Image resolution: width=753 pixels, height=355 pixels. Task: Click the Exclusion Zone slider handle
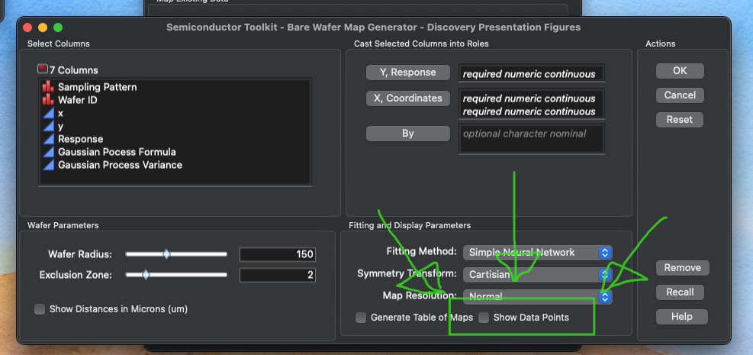(146, 275)
